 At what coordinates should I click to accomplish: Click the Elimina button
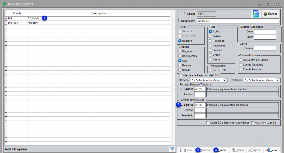(x=238, y=150)
